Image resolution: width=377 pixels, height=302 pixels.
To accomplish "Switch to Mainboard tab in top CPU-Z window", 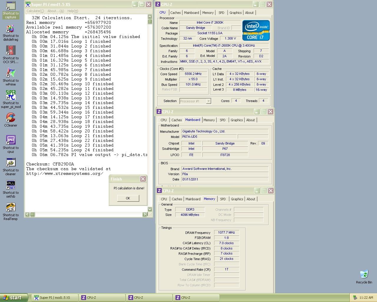I will (191, 13).
